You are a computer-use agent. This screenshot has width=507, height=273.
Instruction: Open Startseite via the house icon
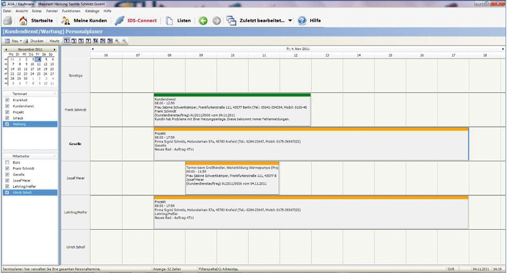click(x=23, y=20)
